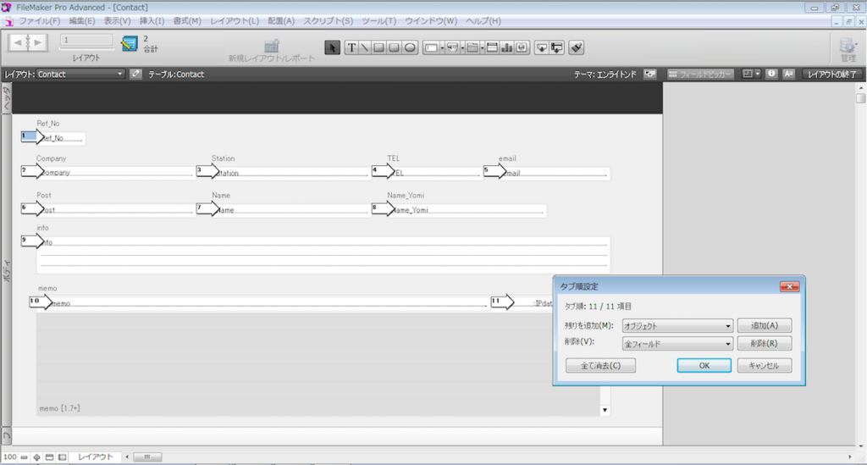The height and width of the screenshot is (465, 867).
Task: Select the Button tool
Action: (452, 47)
